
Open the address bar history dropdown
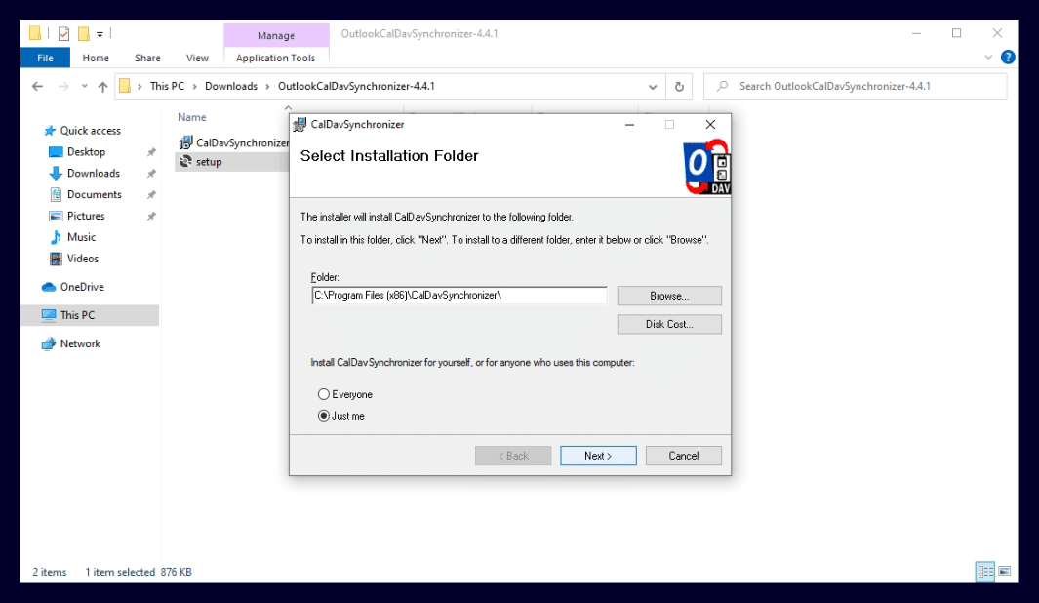pyautogui.click(x=652, y=86)
